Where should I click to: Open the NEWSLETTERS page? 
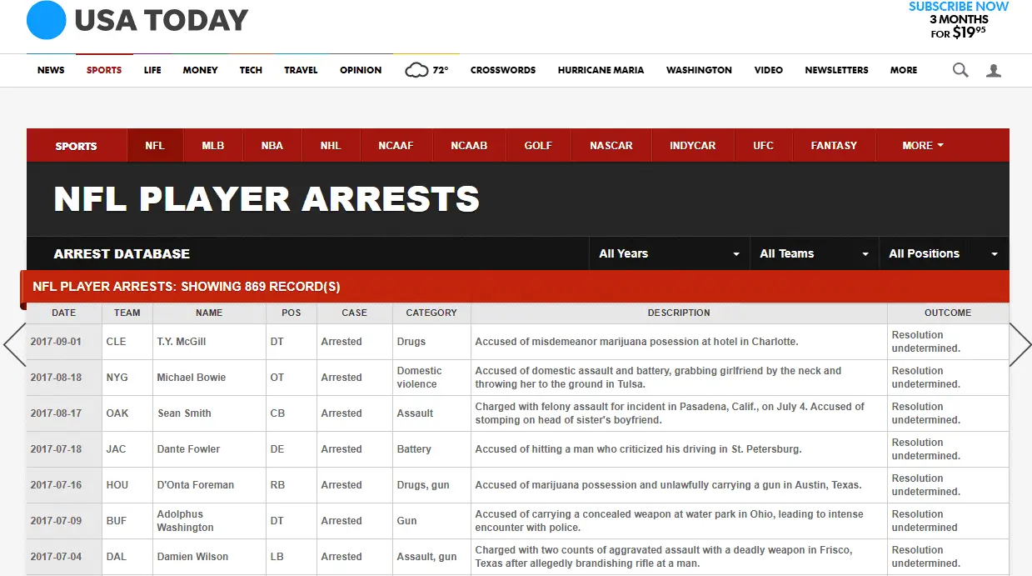[836, 70]
